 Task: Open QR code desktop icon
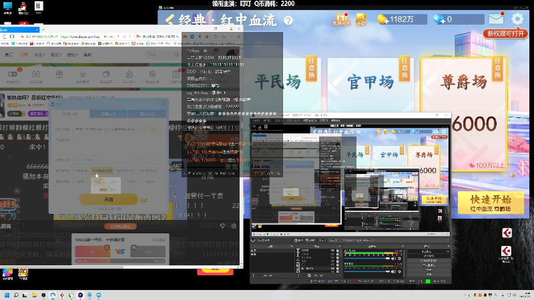coord(39,6)
